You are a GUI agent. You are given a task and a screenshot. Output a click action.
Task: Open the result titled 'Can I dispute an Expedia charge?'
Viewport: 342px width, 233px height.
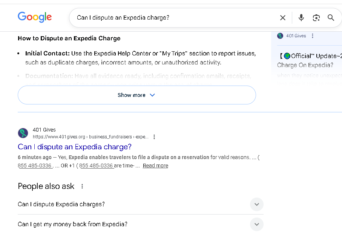(x=74, y=147)
